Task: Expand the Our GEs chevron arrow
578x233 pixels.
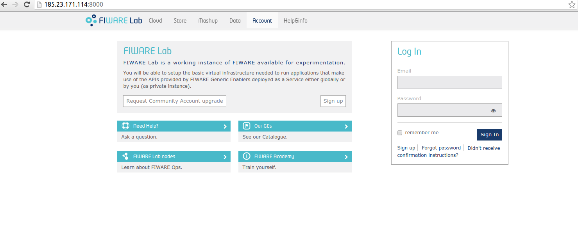Action: click(346, 126)
